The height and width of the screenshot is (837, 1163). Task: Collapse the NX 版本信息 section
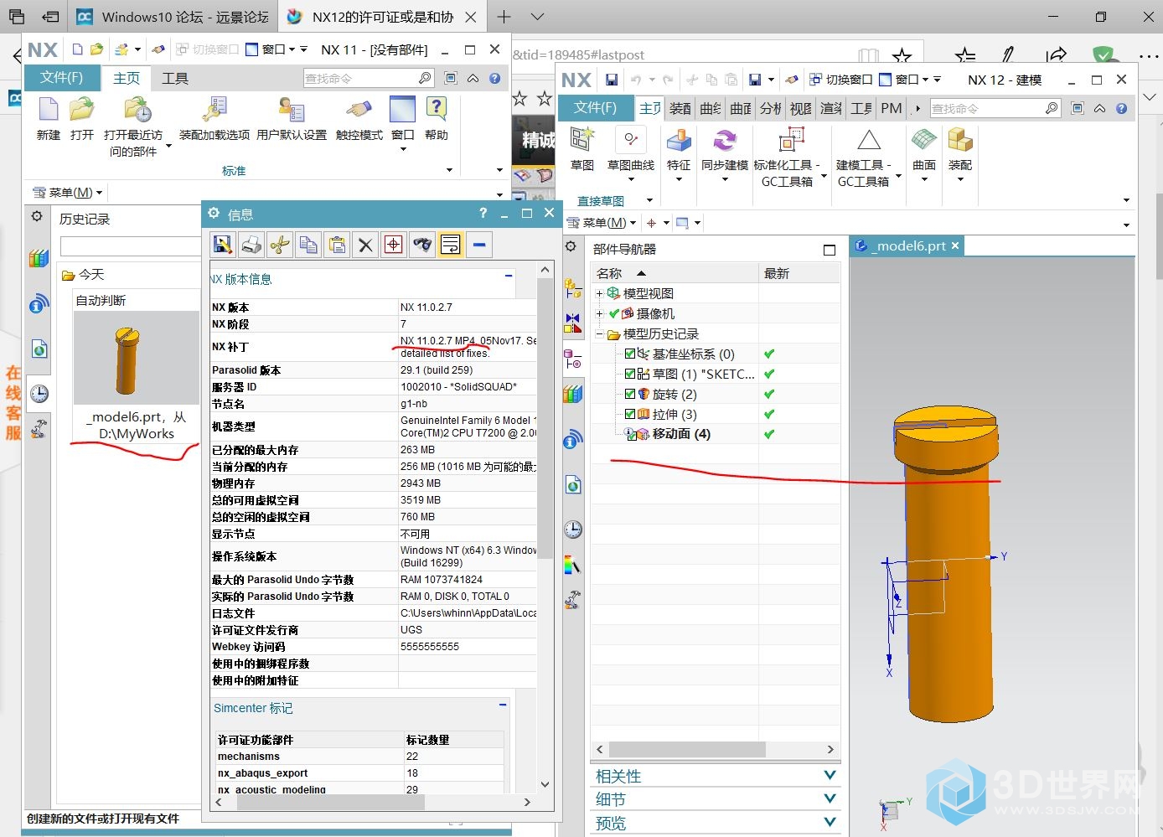[x=509, y=276]
